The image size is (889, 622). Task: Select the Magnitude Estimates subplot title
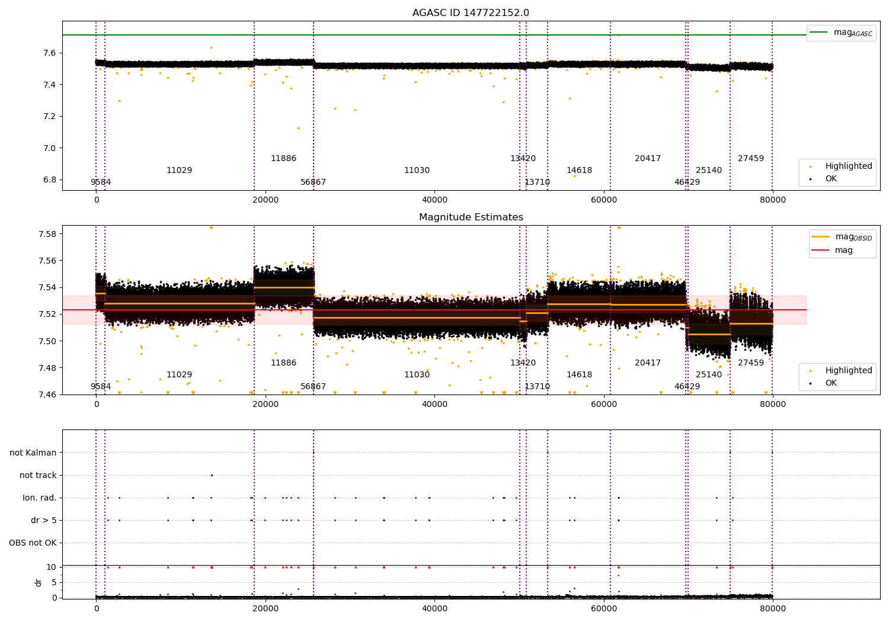click(x=471, y=217)
